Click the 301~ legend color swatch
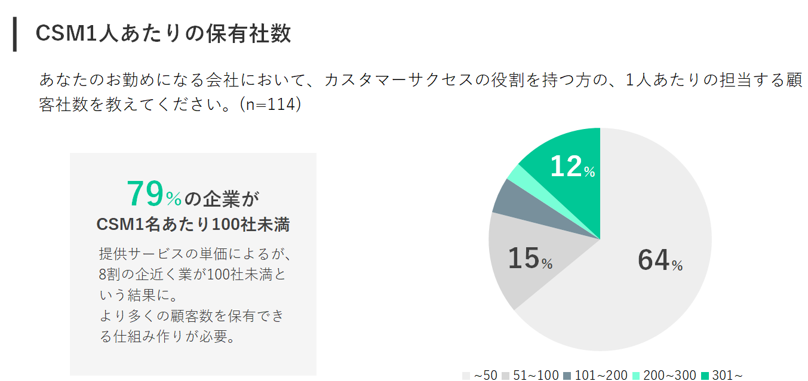 [x=705, y=375]
